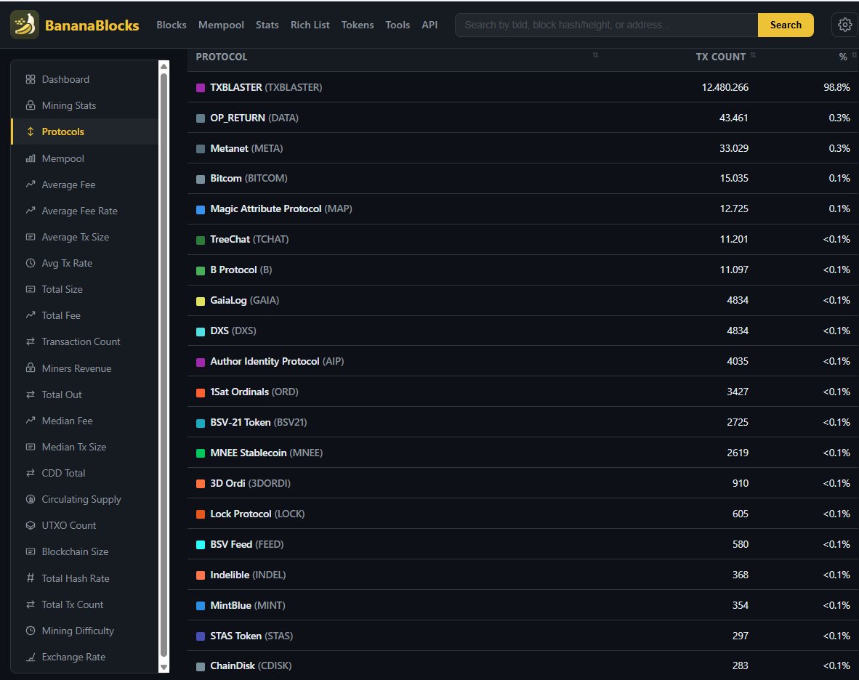The image size is (859, 680).
Task: Click the Dashboard grid icon in sidebar
Action: [30, 79]
